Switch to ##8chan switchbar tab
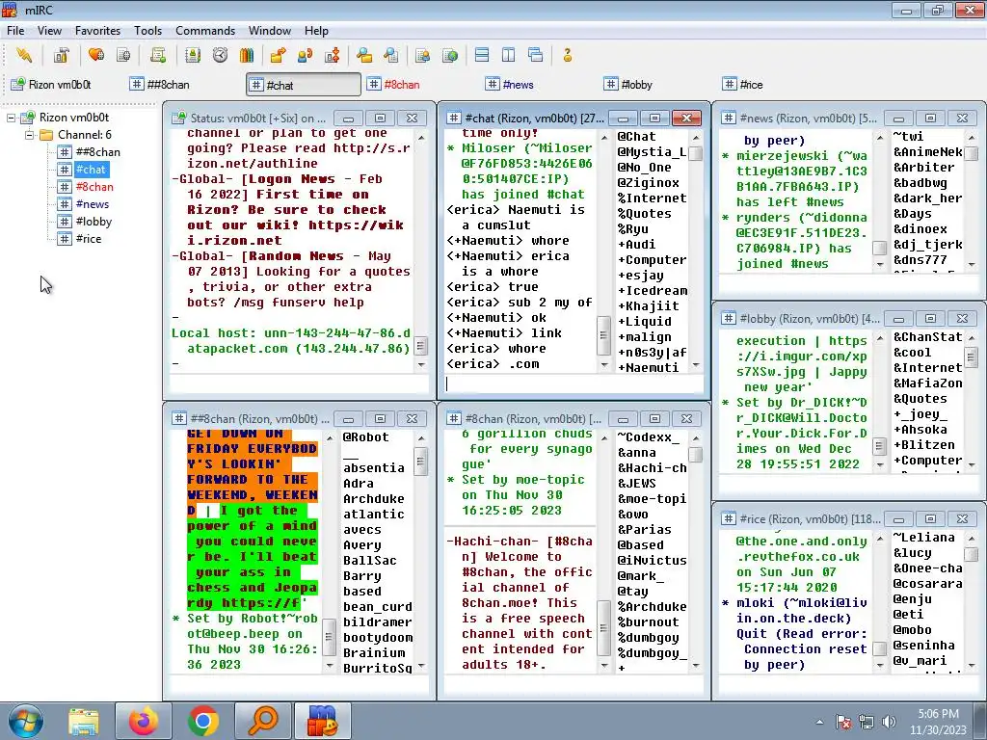 tap(184, 85)
